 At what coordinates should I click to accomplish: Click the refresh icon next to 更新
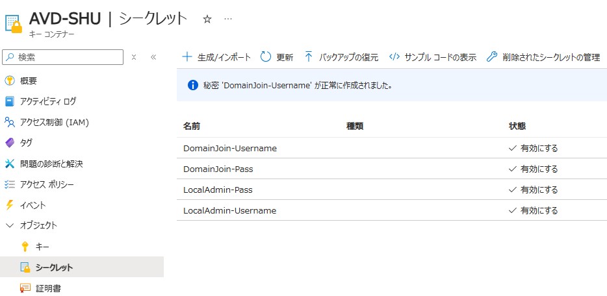(x=266, y=57)
